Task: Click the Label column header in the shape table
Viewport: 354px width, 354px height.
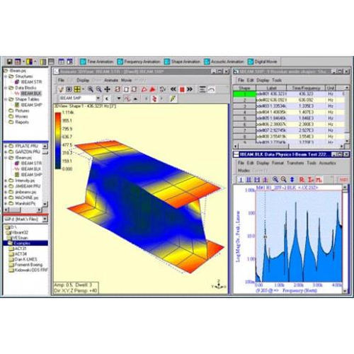Action: pos(271,88)
